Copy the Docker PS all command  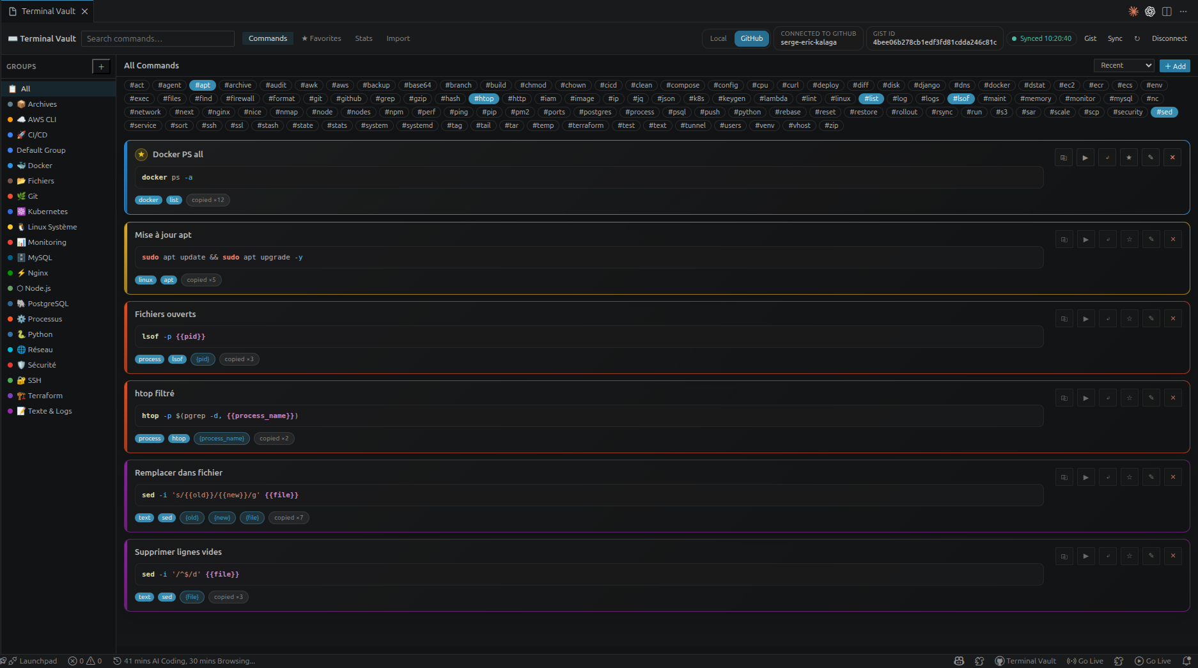1064,157
